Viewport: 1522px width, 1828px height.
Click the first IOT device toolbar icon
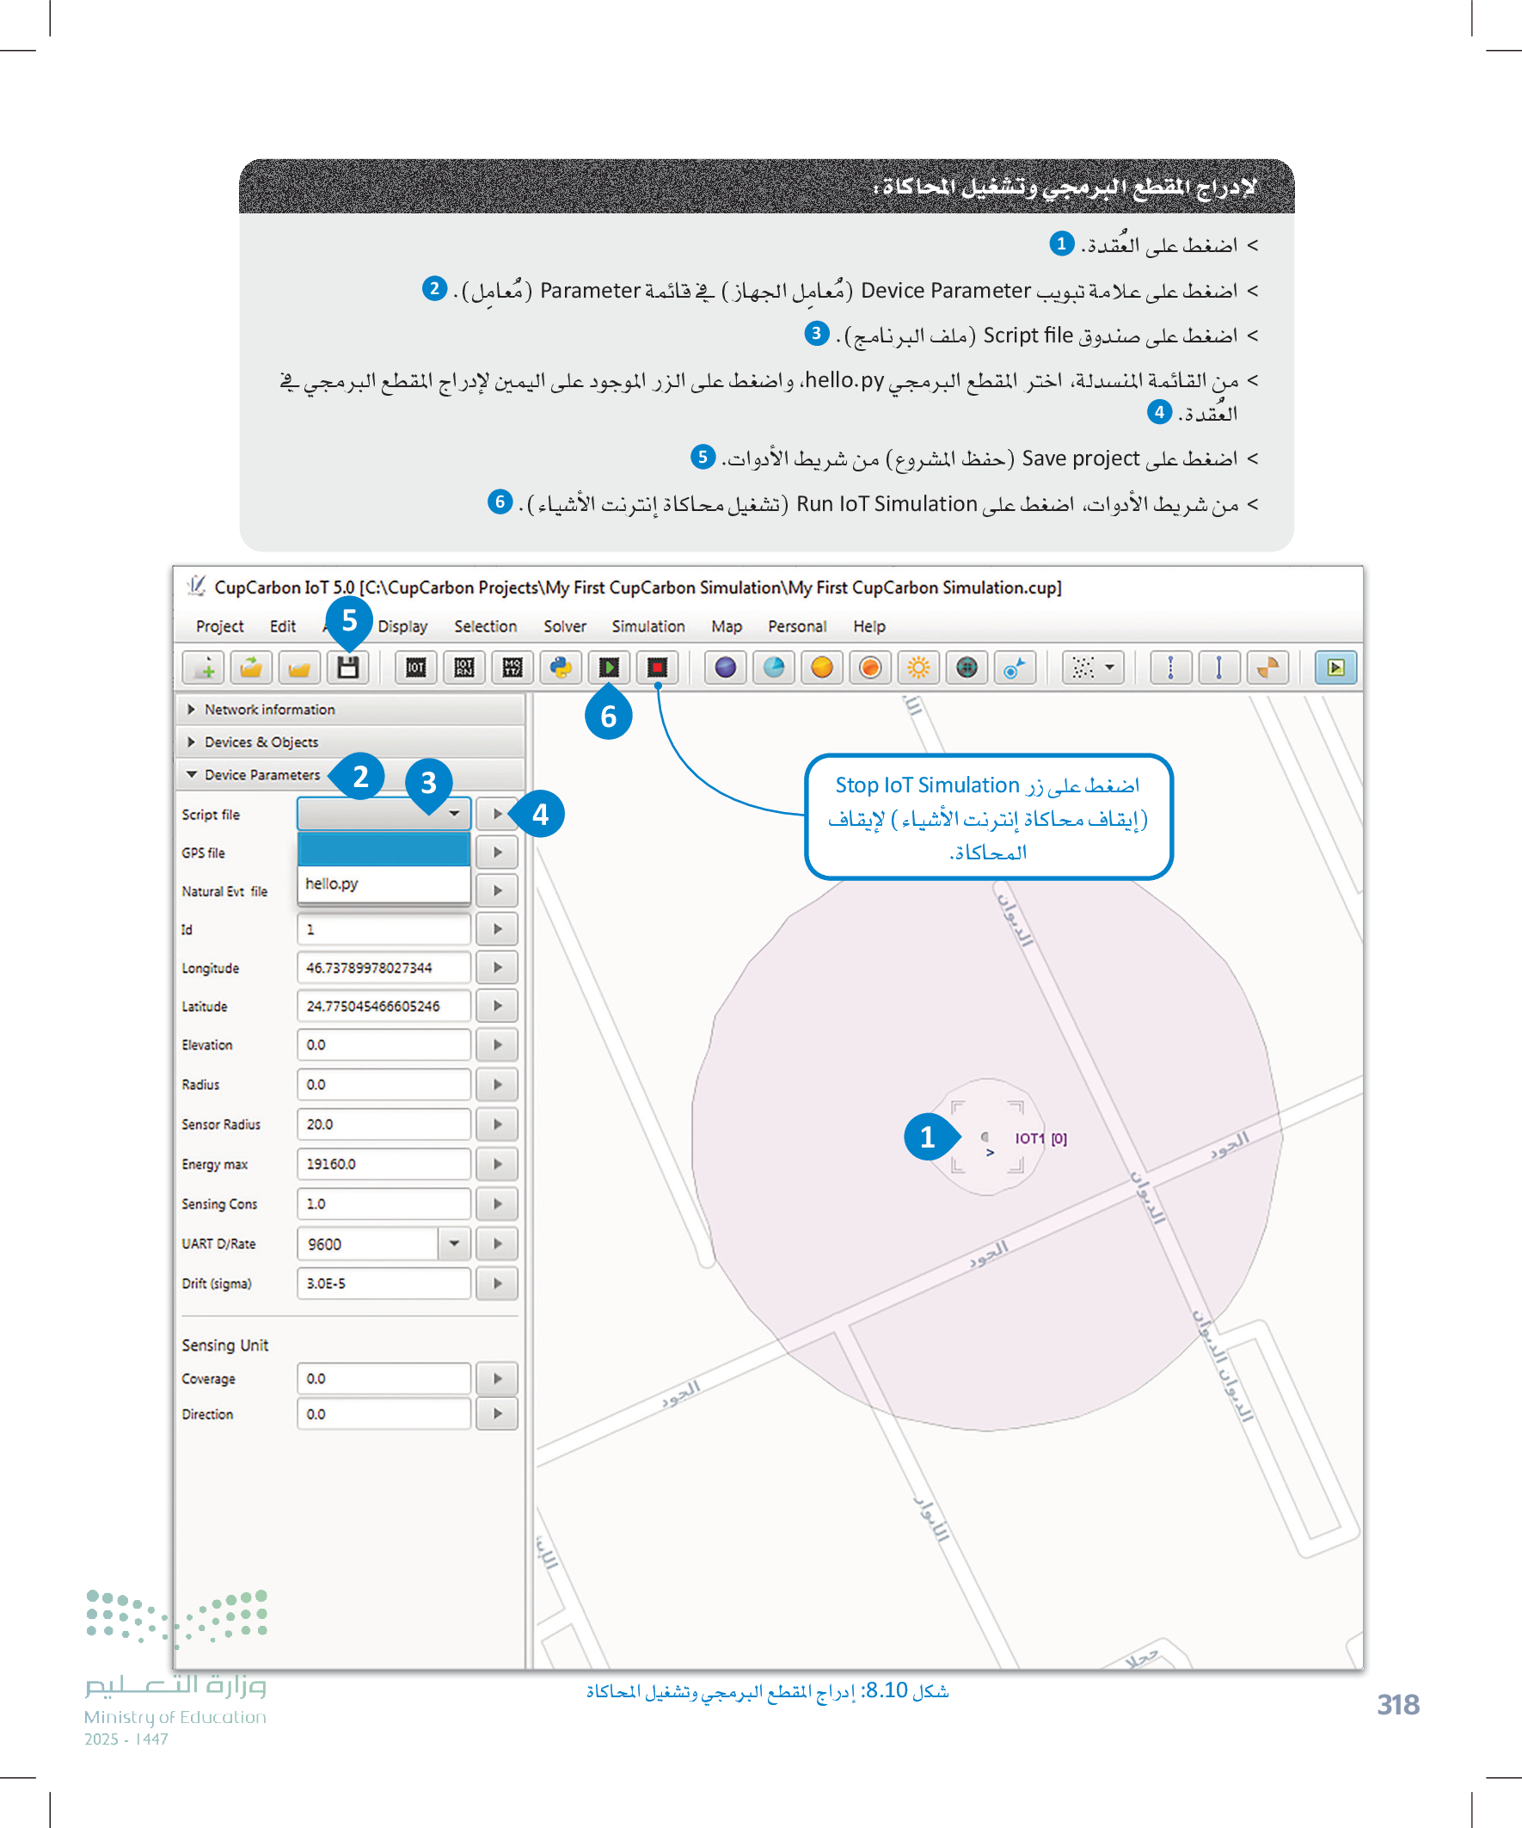coord(416,668)
